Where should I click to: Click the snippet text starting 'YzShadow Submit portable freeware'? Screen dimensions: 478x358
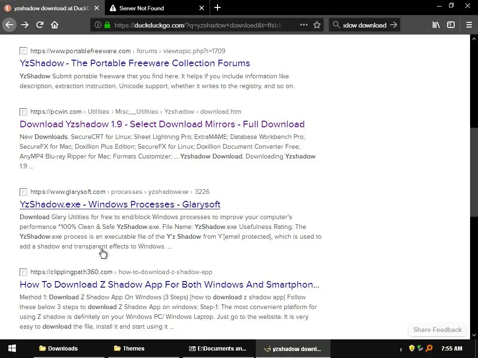click(157, 81)
